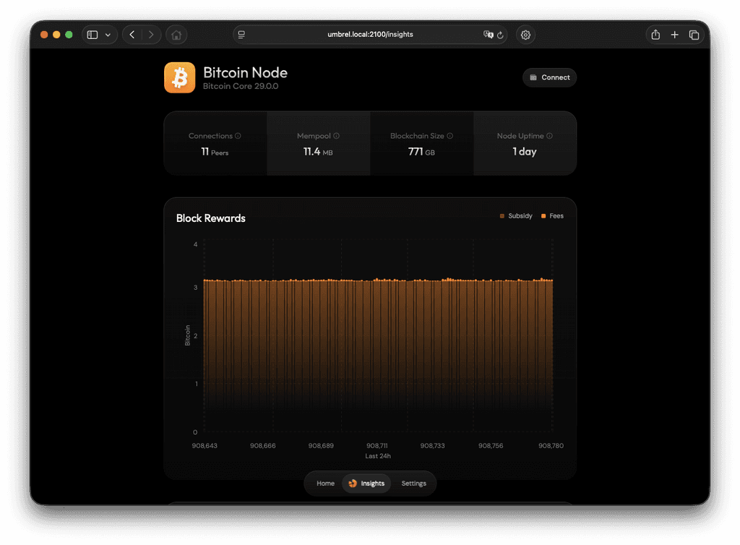740x545 pixels.
Task: Open the tab group chevron dropdown
Action: point(107,34)
